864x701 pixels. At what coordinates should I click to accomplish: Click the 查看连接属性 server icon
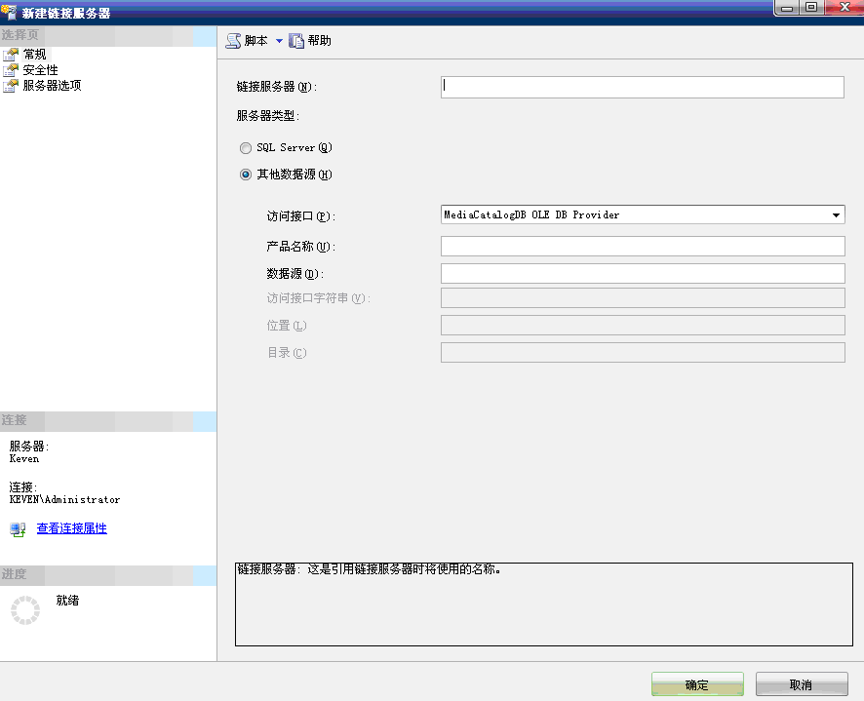17,529
